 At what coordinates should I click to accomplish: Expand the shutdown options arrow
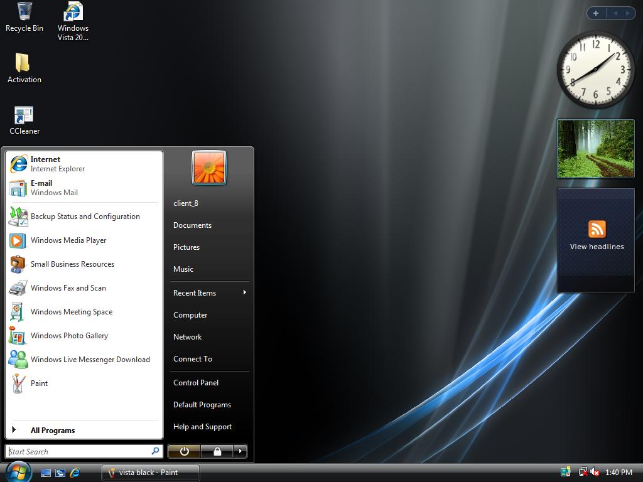(240, 451)
